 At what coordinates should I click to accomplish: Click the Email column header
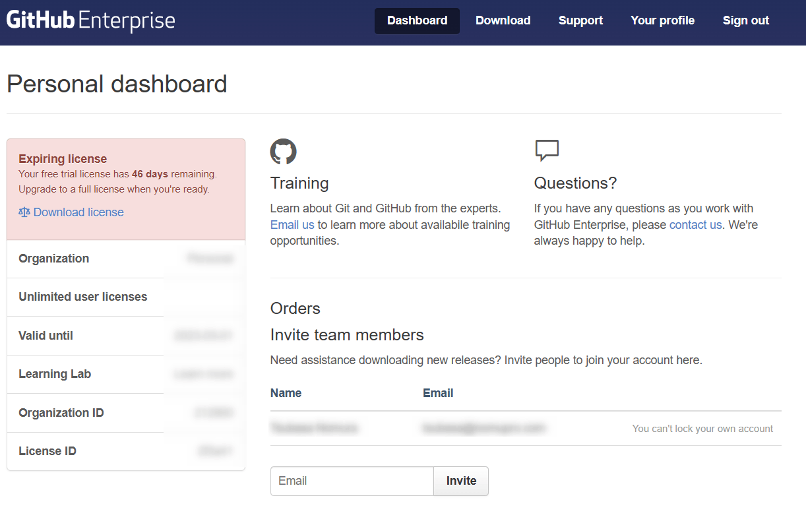(x=438, y=393)
